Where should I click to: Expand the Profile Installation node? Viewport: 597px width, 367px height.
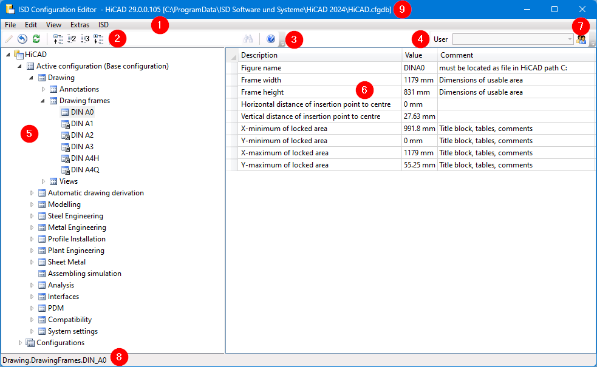[32, 239]
